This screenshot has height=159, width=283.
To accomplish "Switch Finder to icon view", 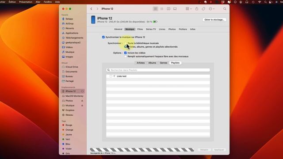I will pos(155,9).
